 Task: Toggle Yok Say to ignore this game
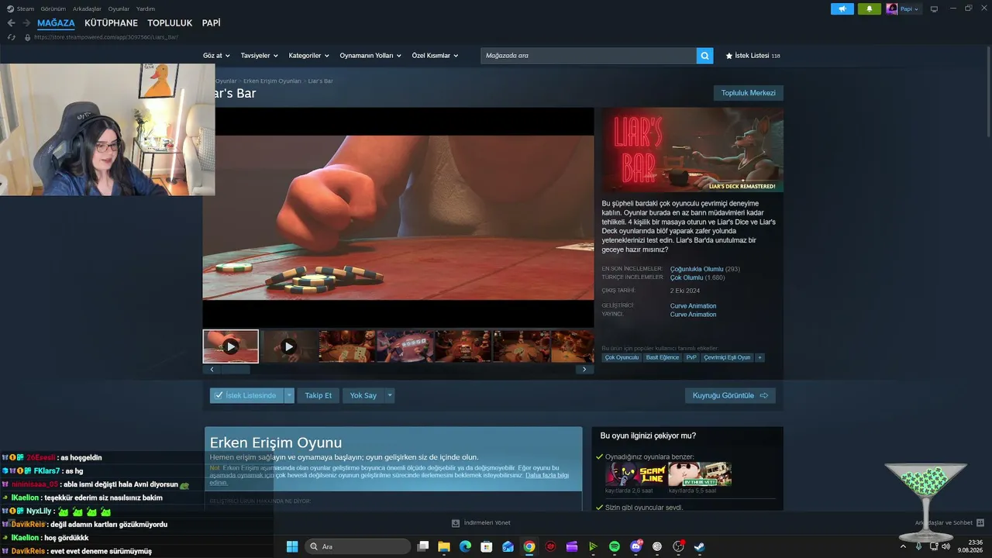pyautogui.click(x=363, y=395)
